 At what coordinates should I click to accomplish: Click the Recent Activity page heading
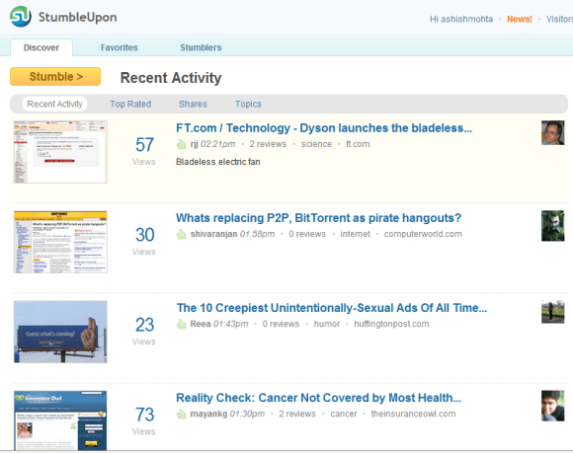pos(171,78)
